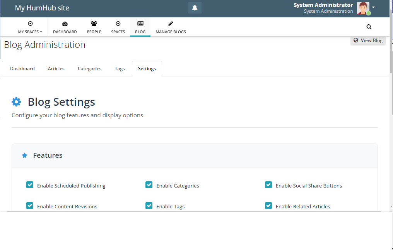Click the View Blog button
Viewport: 393px width, 250px height.
368,41
